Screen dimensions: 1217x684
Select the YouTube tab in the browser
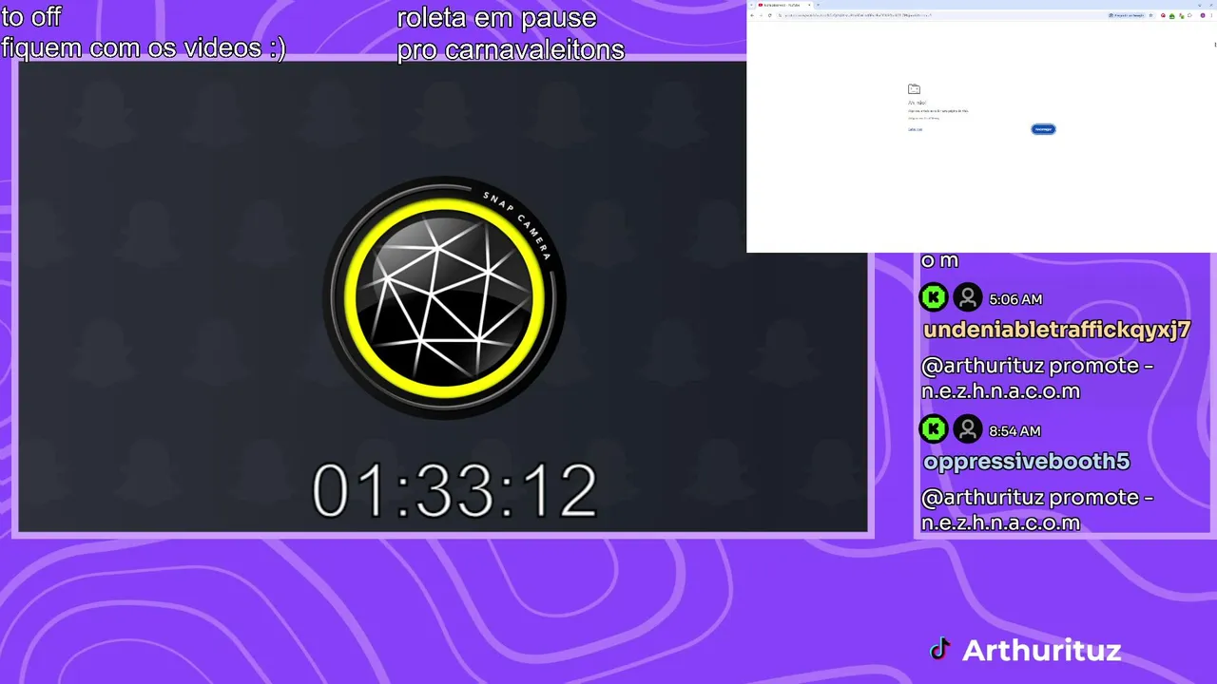point(782,5)
